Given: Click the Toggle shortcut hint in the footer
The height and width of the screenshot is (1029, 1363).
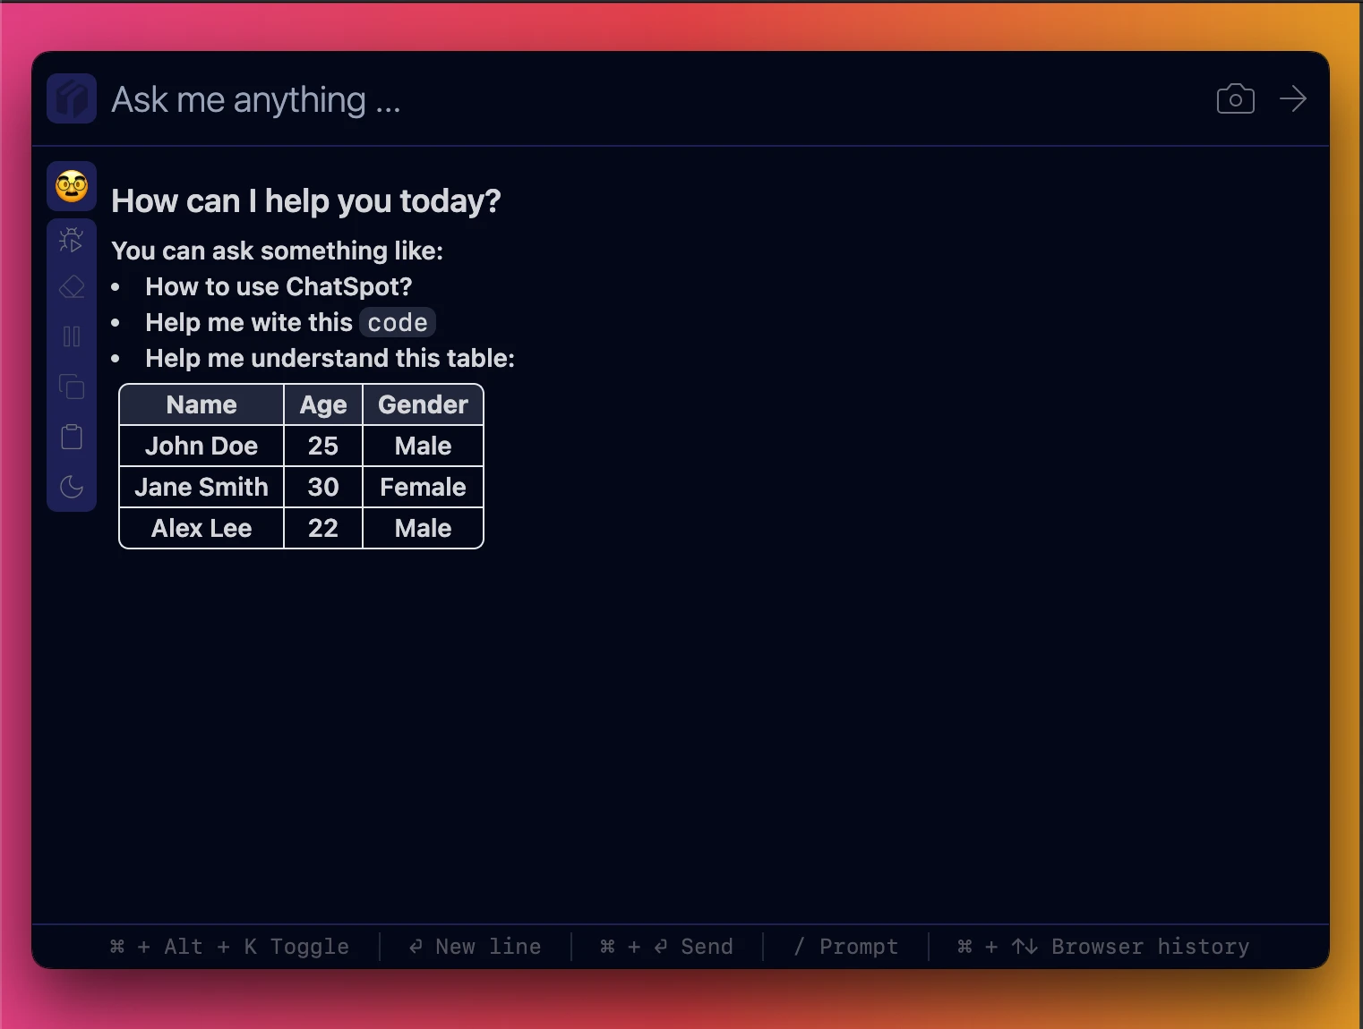Looking at the screenshot, I should click(229, 946).
